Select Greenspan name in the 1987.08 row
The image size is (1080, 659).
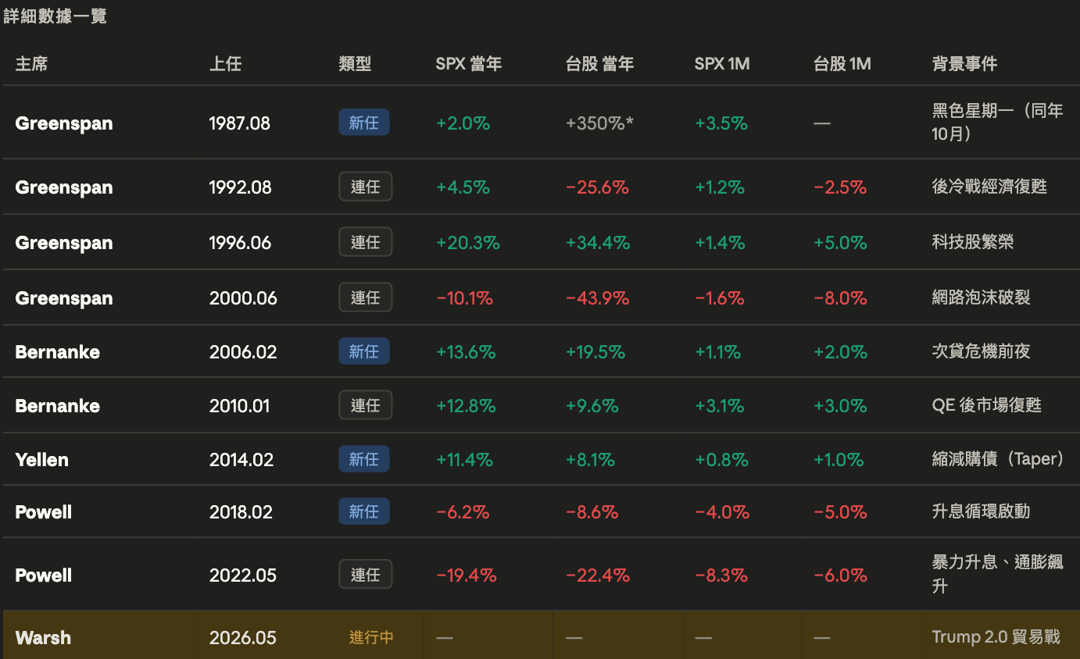pyautogui.click(x=64, y=123)
